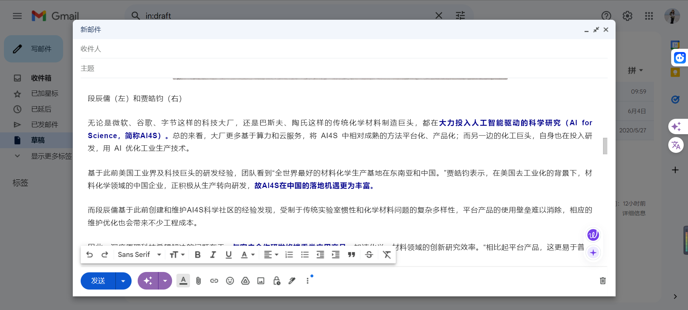The height and width of the screenshot is (310, 688).
Task: Click the blue 发送 send button
Action: point(98,281)
